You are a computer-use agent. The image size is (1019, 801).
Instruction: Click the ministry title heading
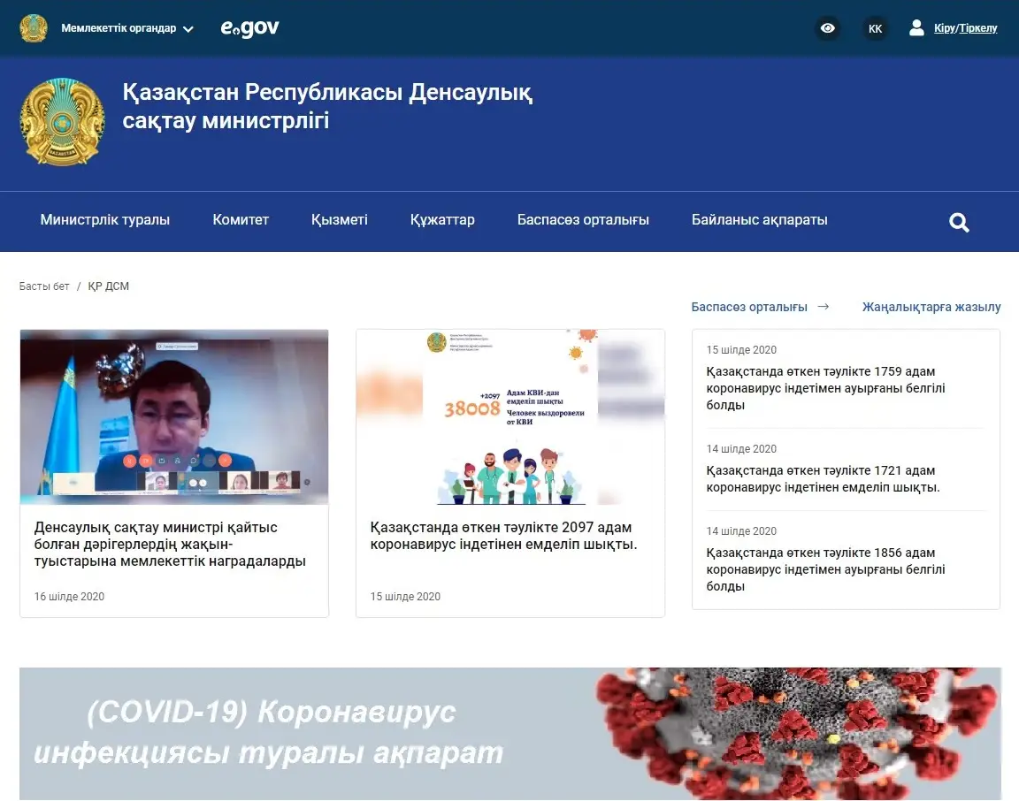(x=327, y=106)
